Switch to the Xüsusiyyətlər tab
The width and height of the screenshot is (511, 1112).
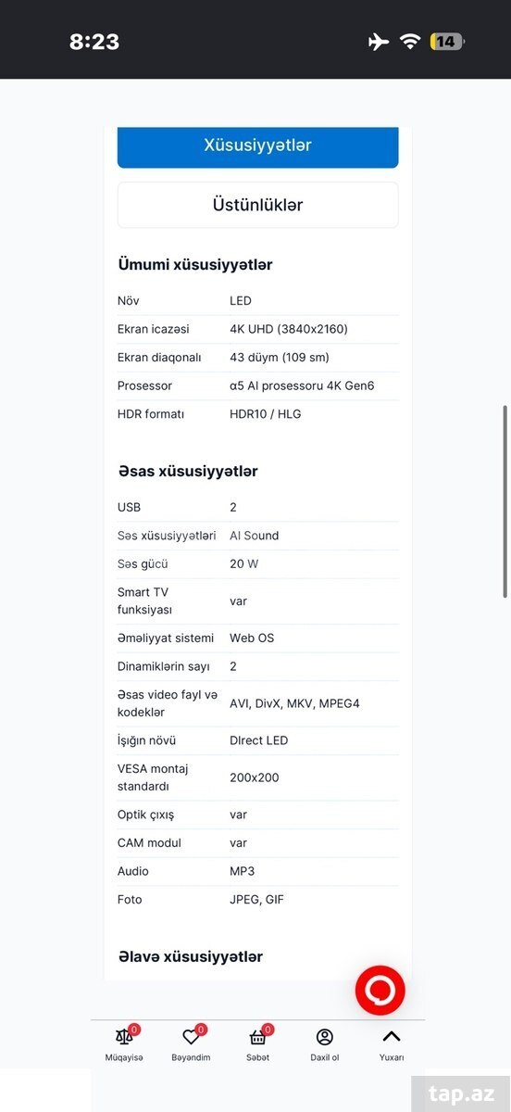(x=257, y=146)
